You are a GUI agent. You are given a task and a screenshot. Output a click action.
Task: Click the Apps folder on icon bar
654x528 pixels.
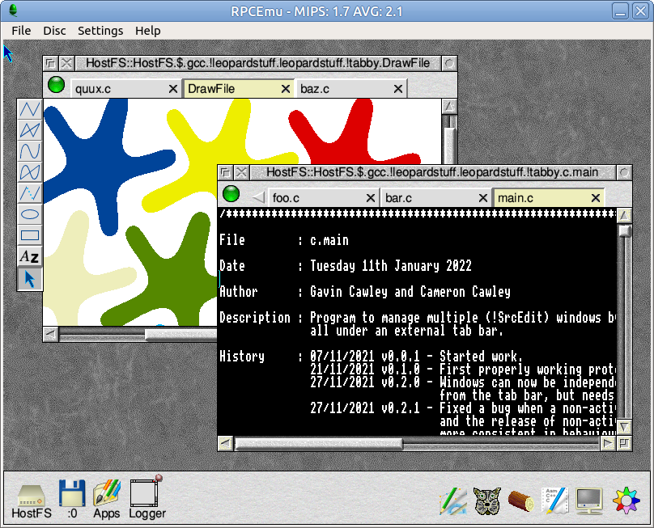point(106,501)
